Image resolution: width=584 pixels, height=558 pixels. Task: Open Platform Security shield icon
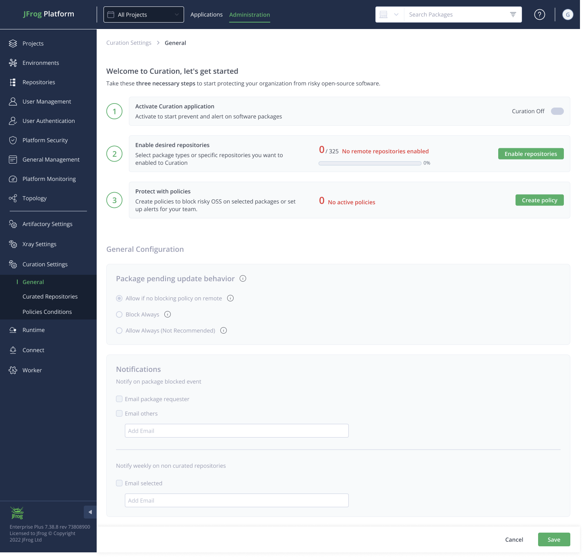[13, 140]
